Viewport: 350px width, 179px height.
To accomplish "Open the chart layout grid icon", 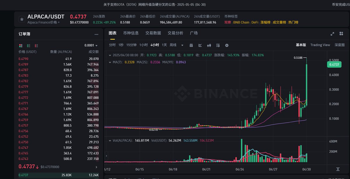I will click(x=341, y=34).
